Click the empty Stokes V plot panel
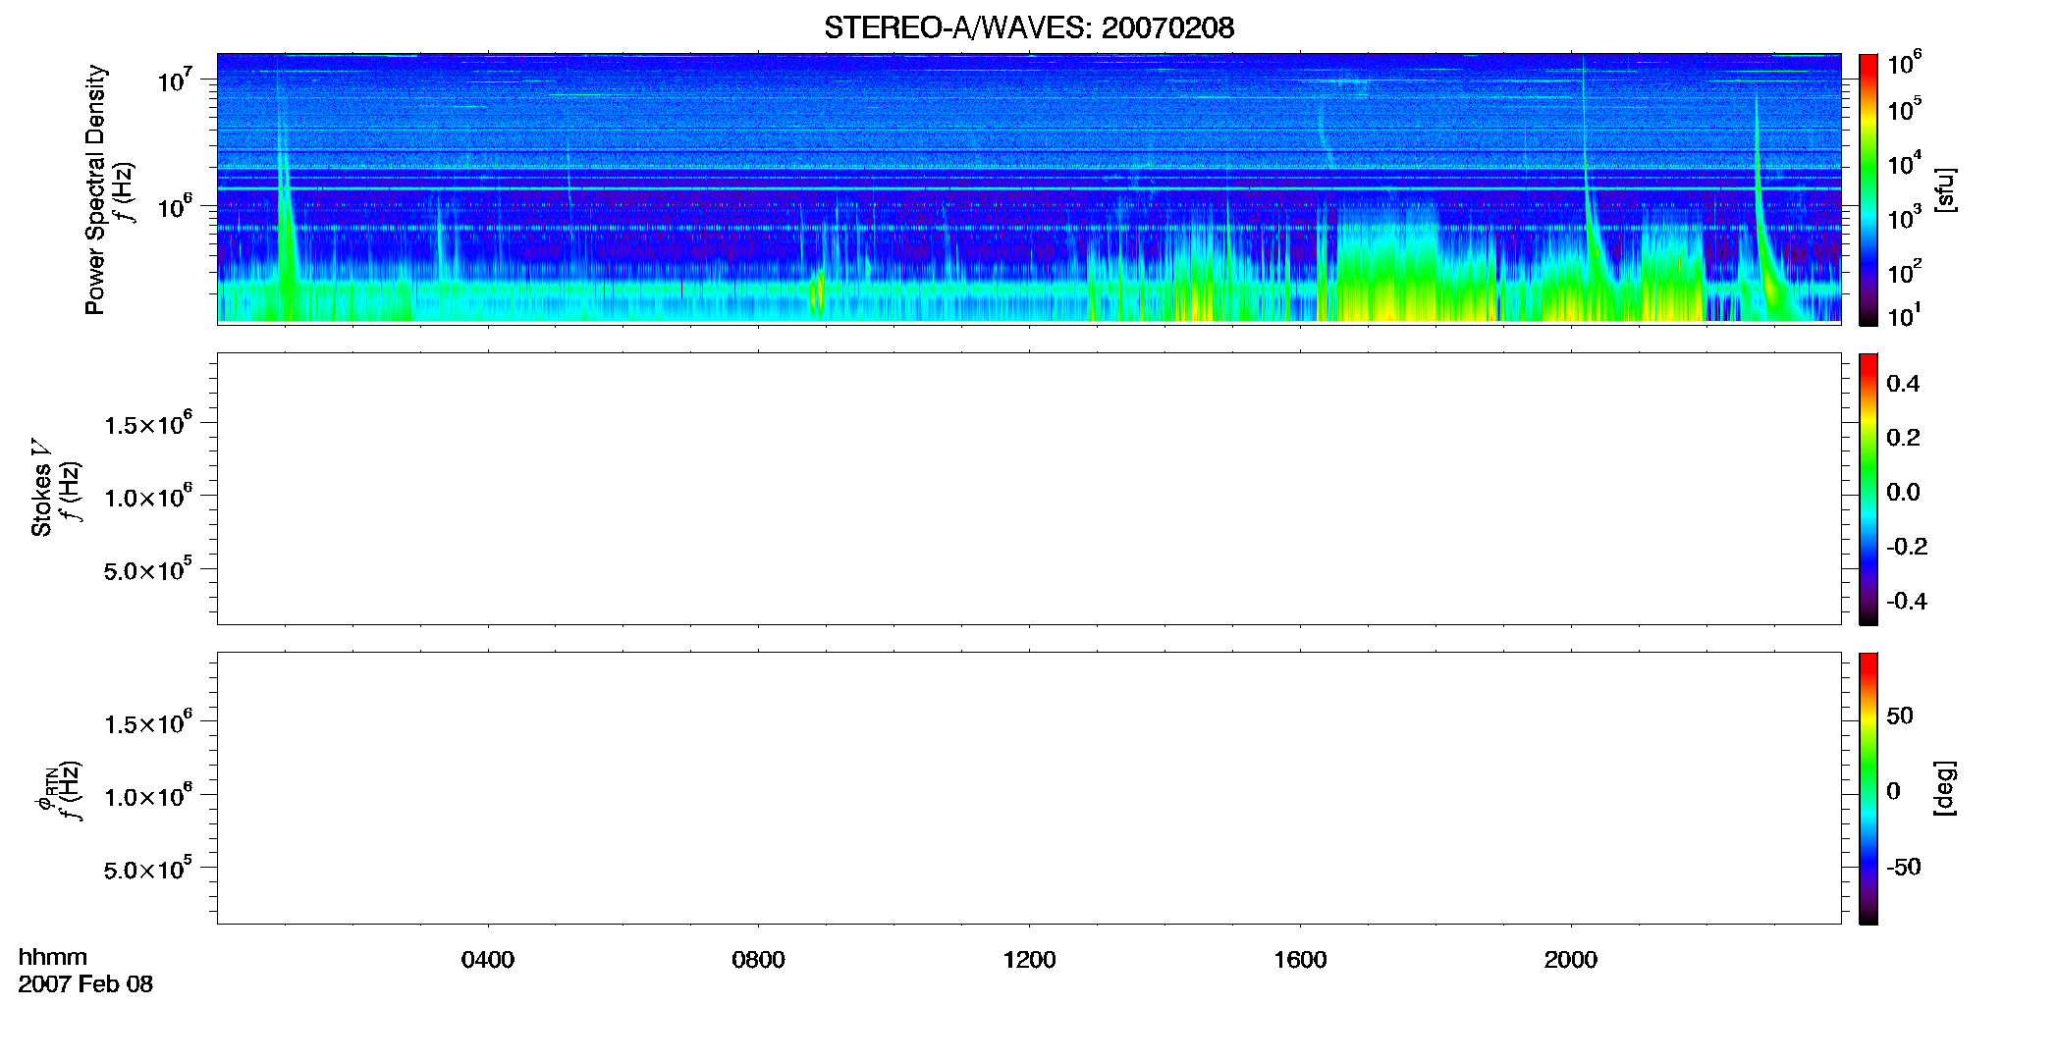The height and width of the screenshot is (1060, 2058). click(x=1029, y=489)
